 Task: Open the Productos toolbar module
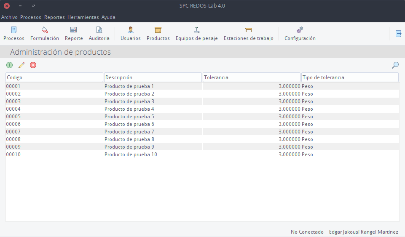pyautogui.click(x=158, y=34)
